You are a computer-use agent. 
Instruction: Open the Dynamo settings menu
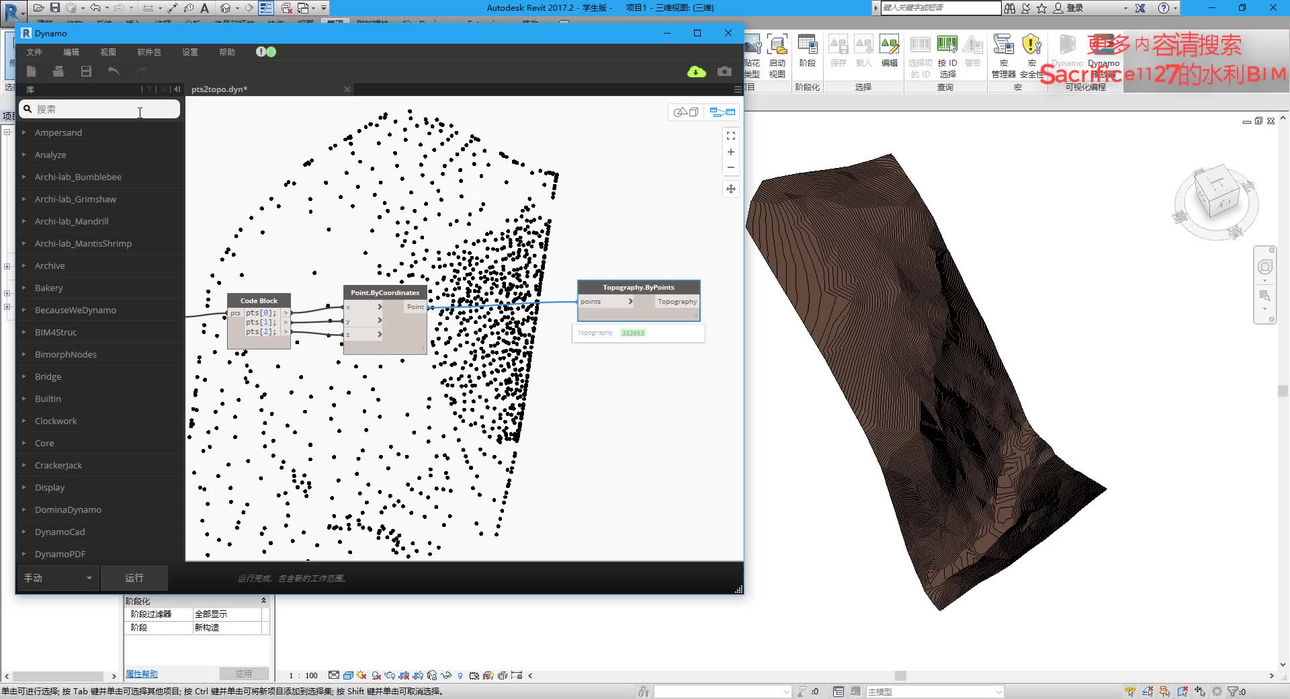pos(190,52)
